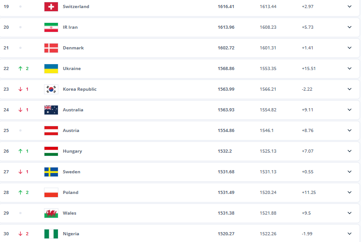Click Denmark's total points 1602.72
Screen dimensions: 361x242
[226, 48]
